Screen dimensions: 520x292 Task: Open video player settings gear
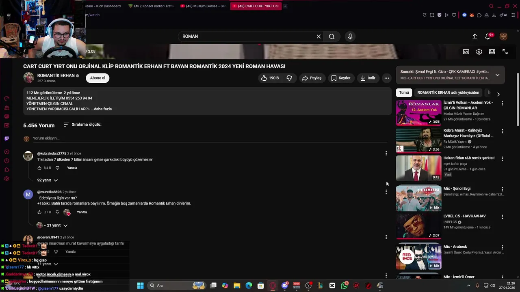click(x=479, y=52)
